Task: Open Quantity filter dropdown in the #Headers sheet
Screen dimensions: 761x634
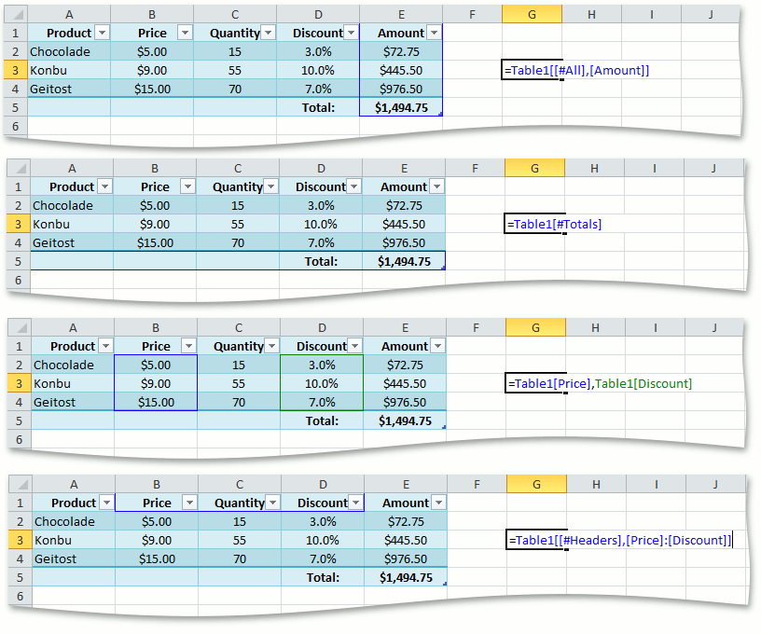Action: pos(272,503)
